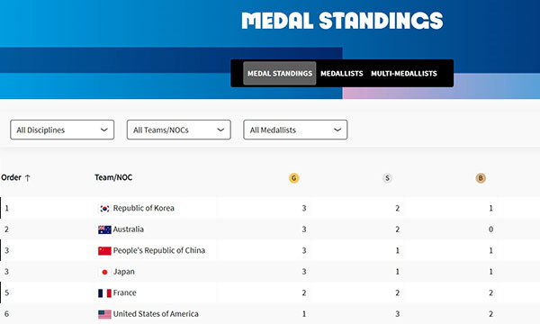The height and width of the screenshot is (324, 540).
Task: Click the silver medal column icon
Action: pos(387,178)
